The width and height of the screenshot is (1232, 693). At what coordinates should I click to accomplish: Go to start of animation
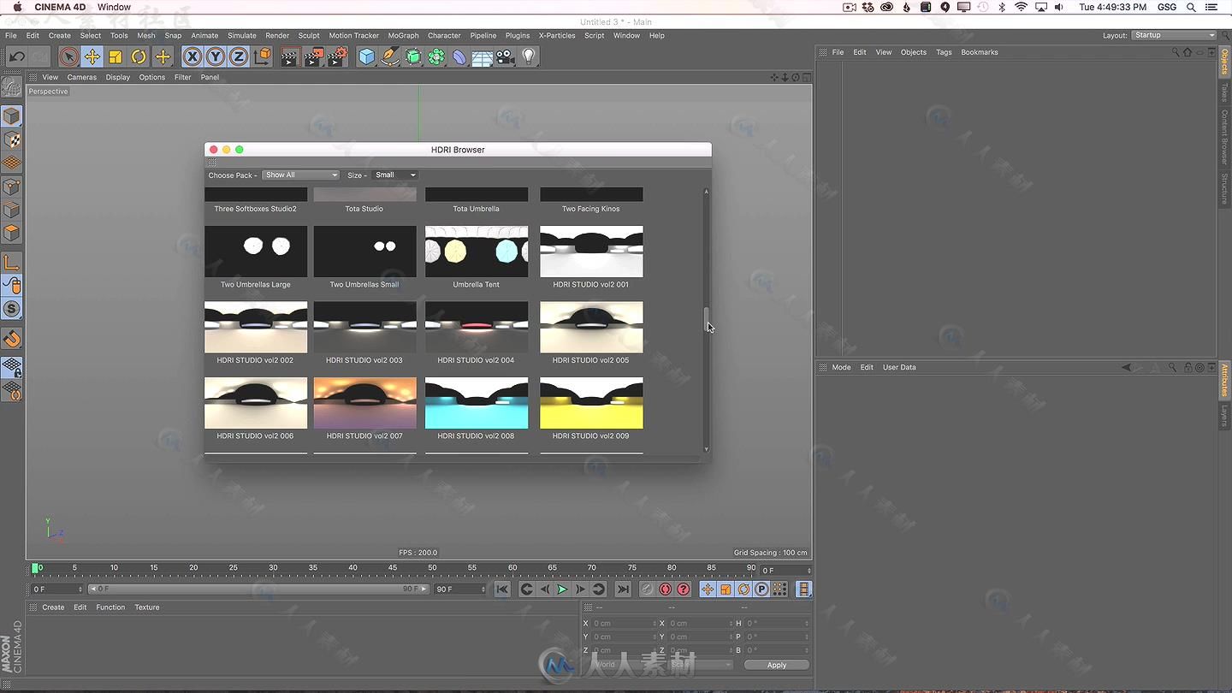pyautogui.click(x=502, y=589)
